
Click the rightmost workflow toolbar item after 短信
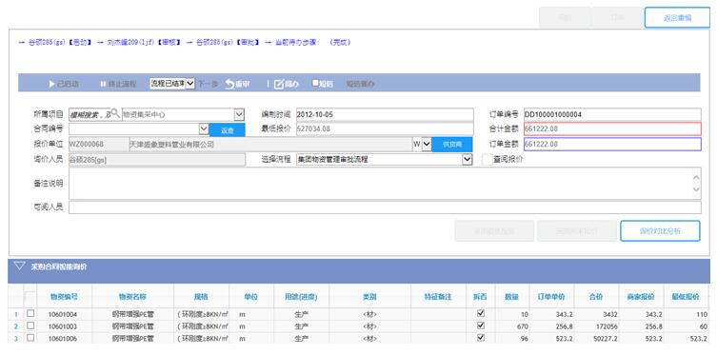tap(360, 84)
